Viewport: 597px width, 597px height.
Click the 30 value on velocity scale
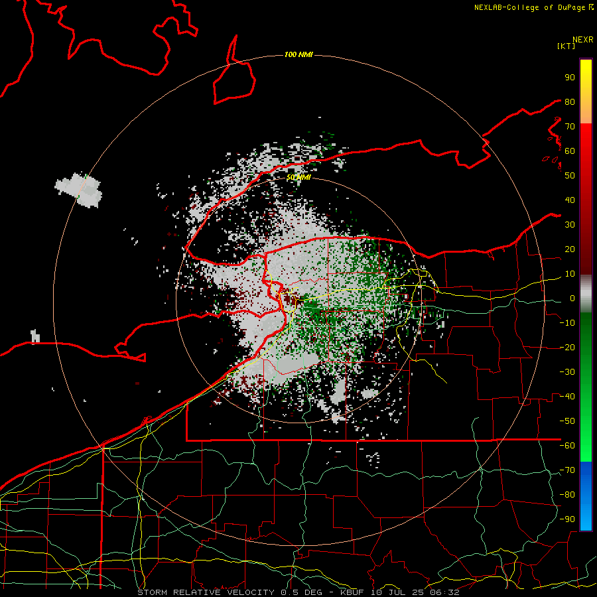pyautogui.click(x=570, y=225)
